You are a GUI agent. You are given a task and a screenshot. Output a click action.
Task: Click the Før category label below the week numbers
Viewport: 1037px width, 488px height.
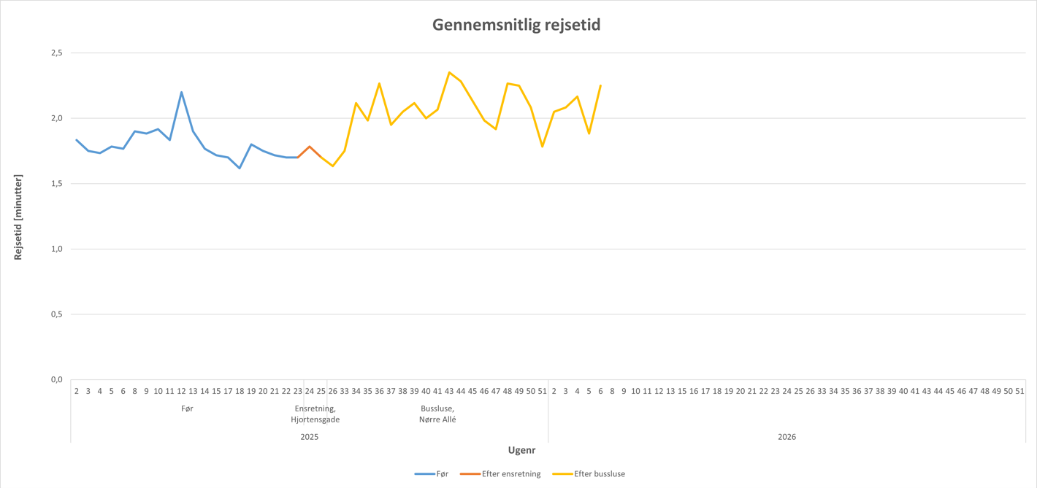187,408
